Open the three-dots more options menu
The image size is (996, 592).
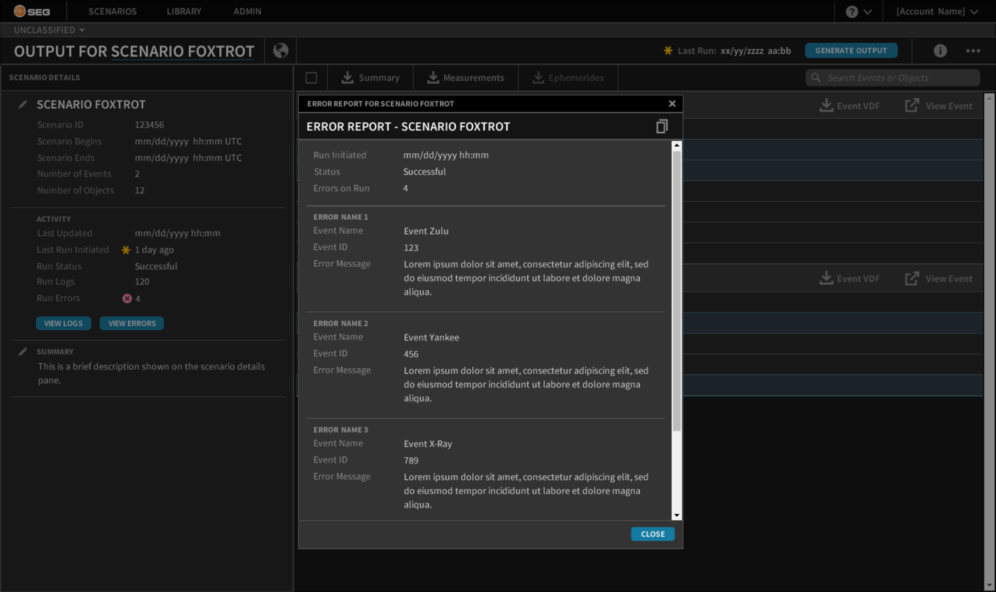tap(972, 51)
